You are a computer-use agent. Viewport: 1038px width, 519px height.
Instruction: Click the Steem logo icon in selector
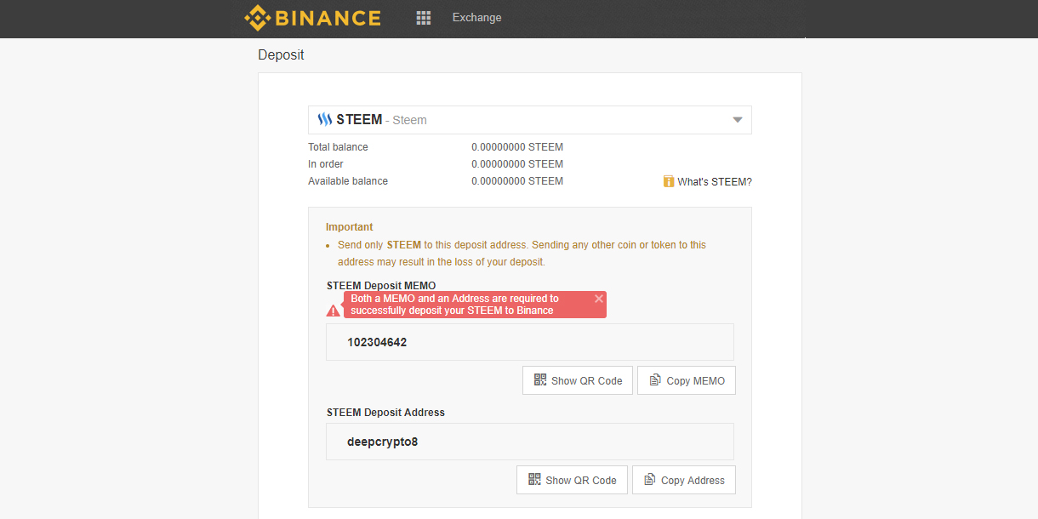pyautogui.click(x=325, y=120)
